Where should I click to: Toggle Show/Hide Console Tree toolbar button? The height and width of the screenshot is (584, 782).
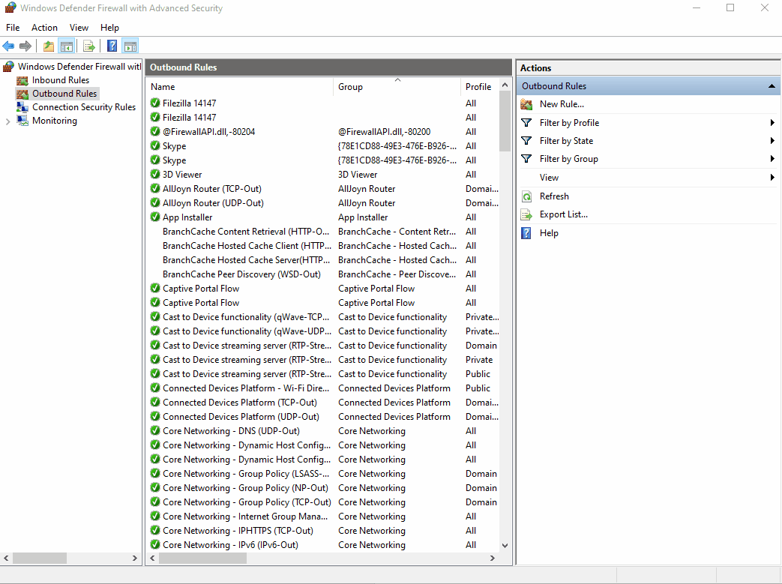(67, 46)
